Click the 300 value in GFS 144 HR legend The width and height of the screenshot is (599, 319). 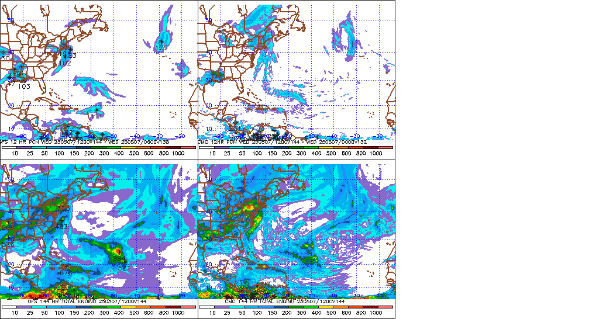tap(104, 313)
